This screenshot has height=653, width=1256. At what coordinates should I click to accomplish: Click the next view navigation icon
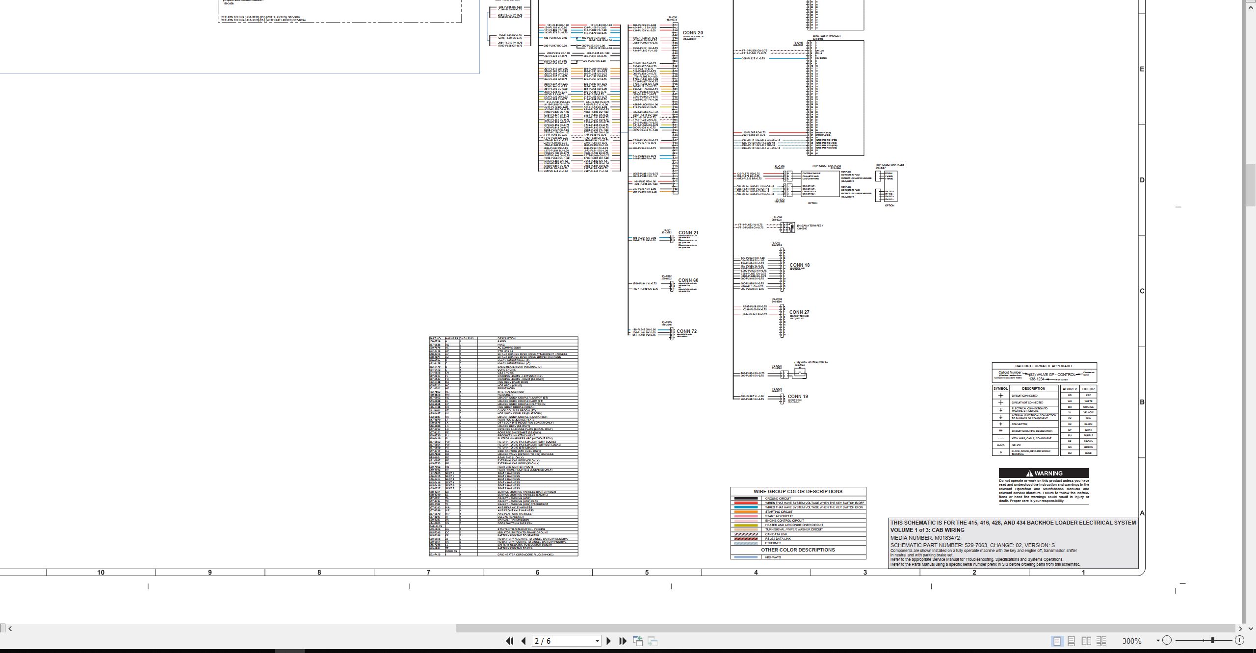coord(653,641)
